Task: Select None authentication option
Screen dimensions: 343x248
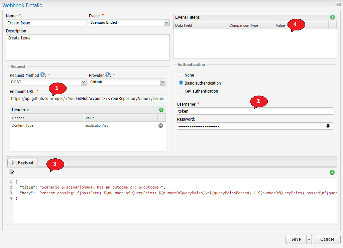Action: tap(181, 75)
